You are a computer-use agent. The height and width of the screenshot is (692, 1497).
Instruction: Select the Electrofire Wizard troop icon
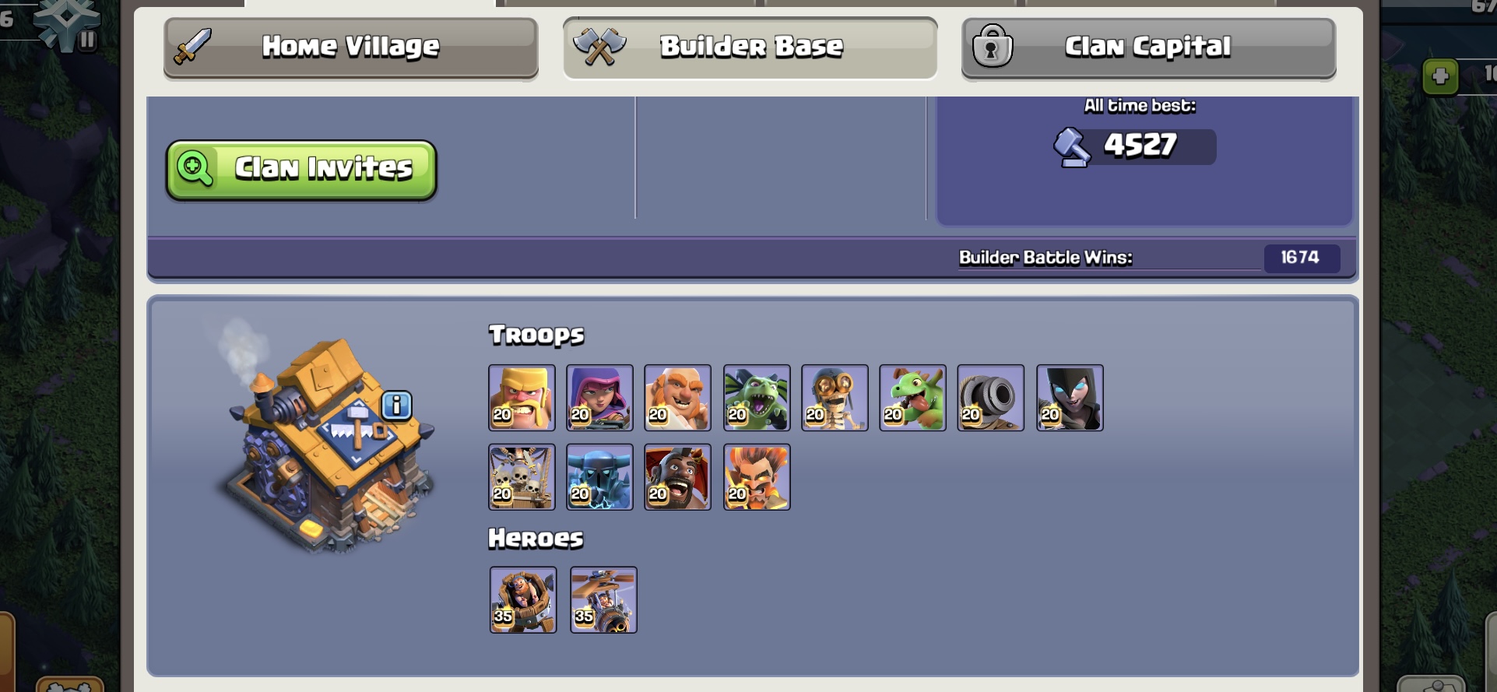point(757,477)
